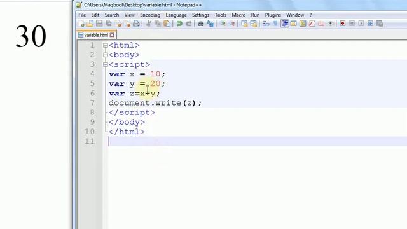Click the Redo arrow icon
The width and height of the screenshot is (407, 229).
[x=189, y=24]
